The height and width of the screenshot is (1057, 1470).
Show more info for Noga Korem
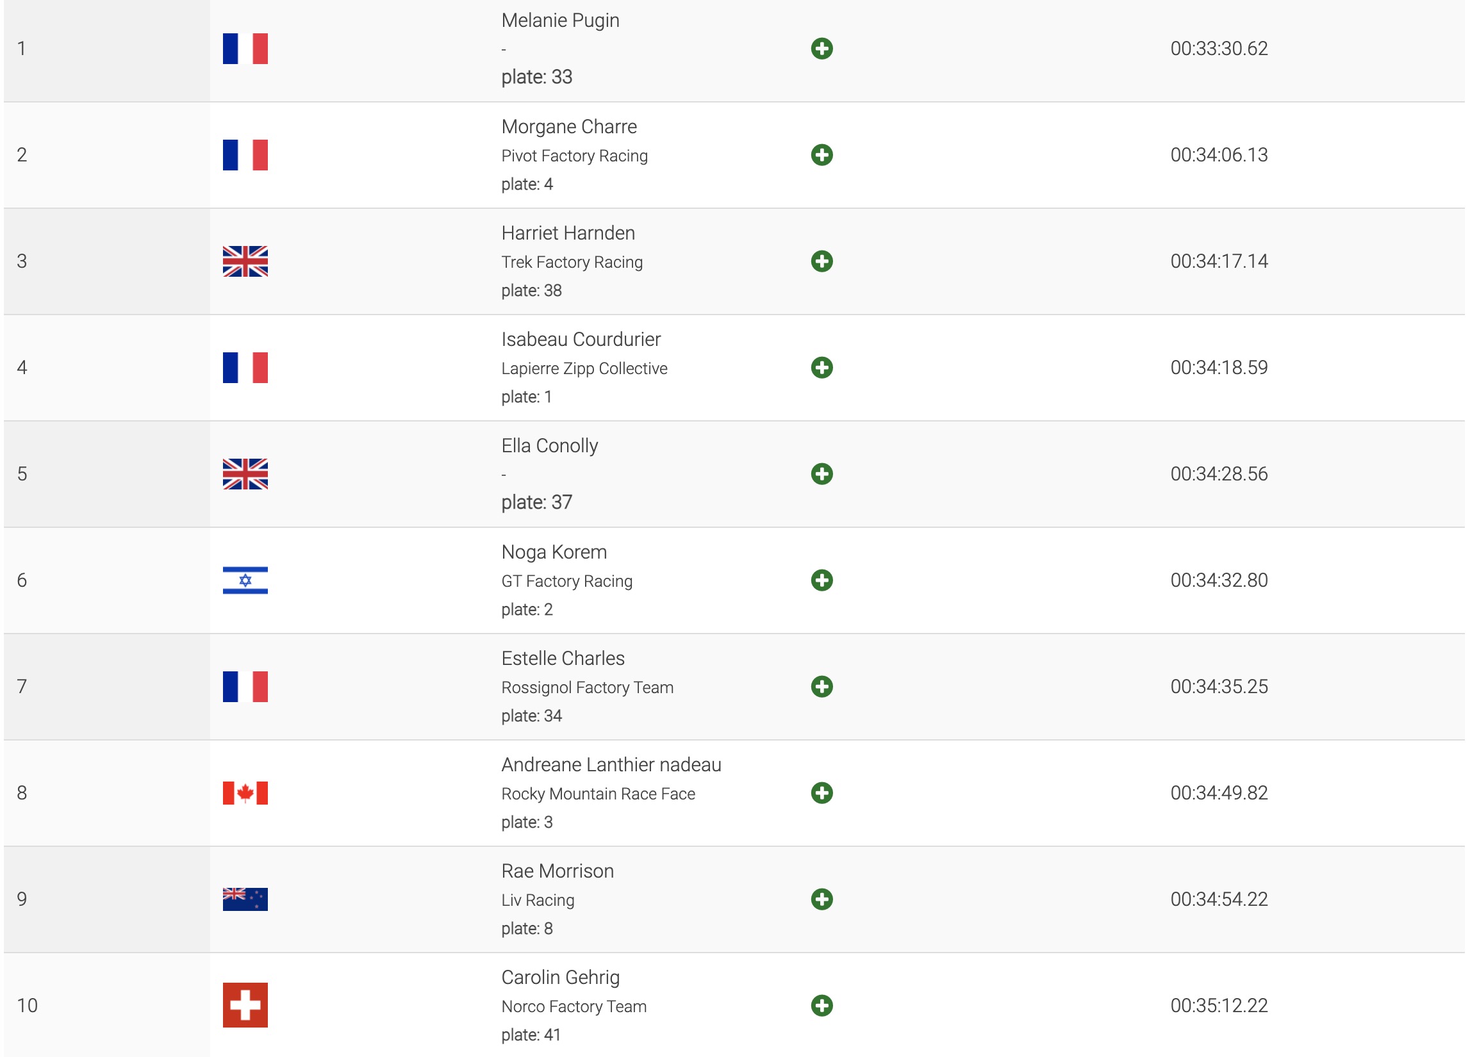(822, 580)
